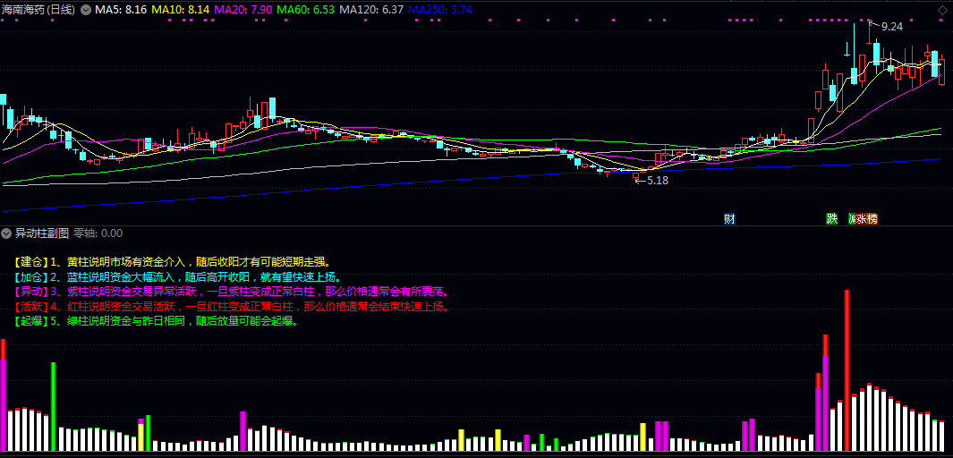Screen dimensions: 953x458
Task: Click the blue 财 marker on the chart
Action: point(729,218)
